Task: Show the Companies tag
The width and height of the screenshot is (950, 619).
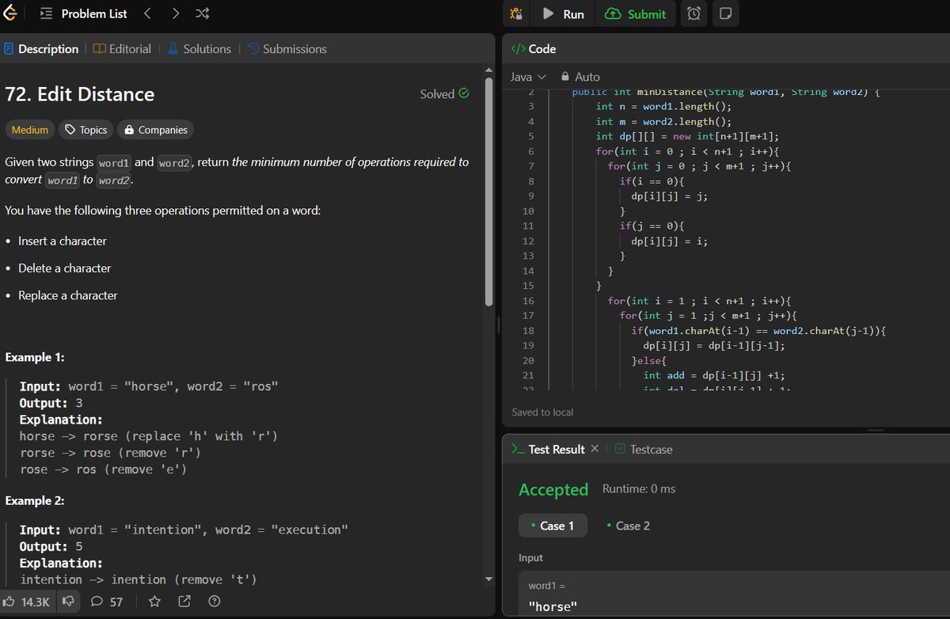Action: 155,130
